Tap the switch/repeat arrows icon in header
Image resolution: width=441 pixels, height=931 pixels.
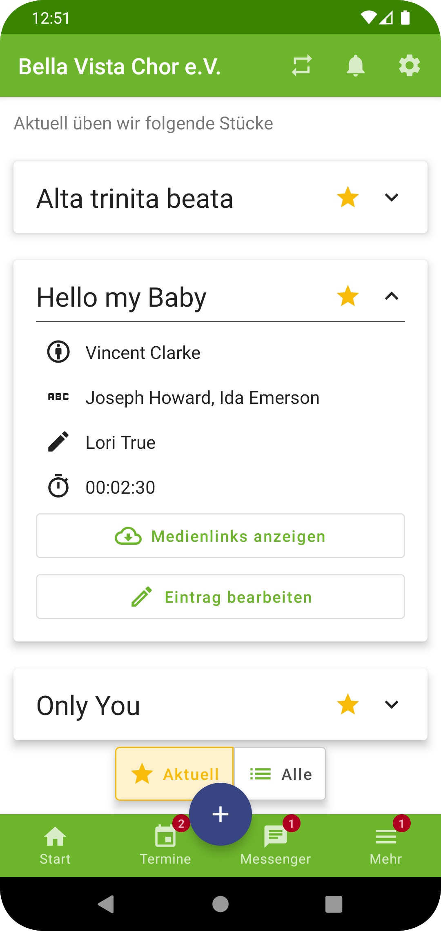[302, 65]
